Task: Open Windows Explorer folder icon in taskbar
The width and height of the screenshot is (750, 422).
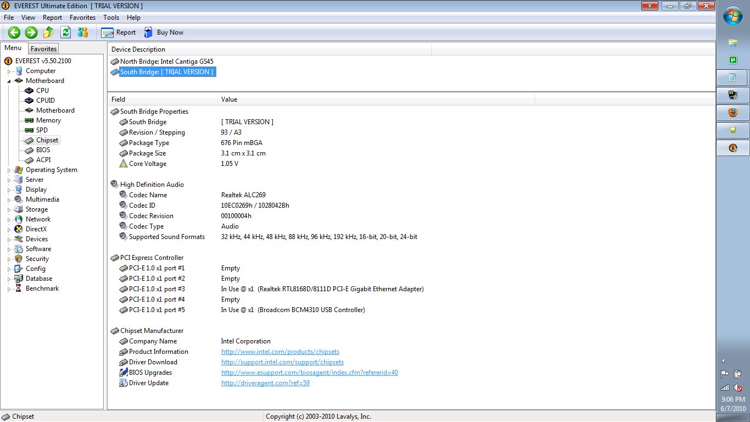Action: [732, 42]
